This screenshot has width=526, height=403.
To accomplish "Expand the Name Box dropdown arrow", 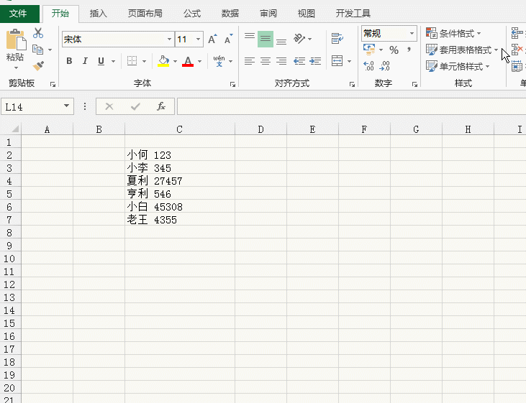I will point(66,106).
